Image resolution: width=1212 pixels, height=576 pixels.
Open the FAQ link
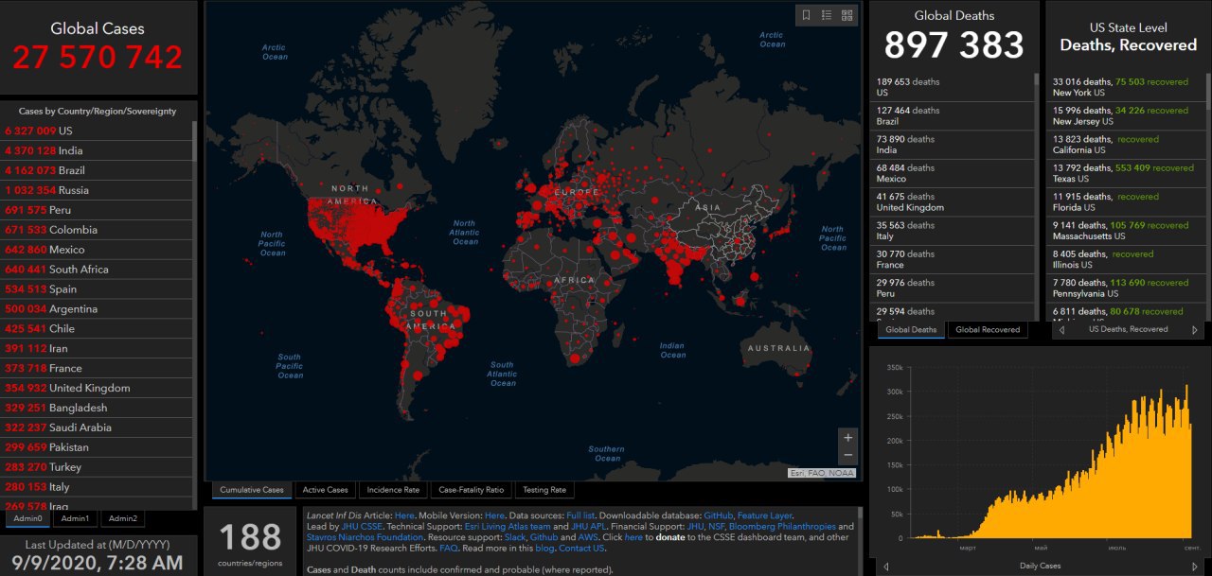point(448,549)
